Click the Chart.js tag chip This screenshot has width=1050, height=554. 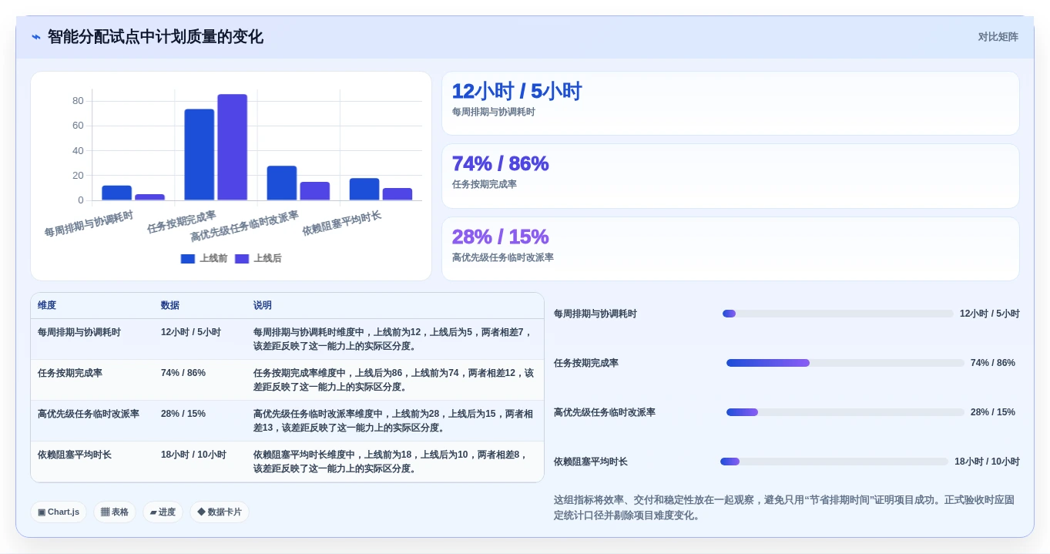click(x=59, y=512)
